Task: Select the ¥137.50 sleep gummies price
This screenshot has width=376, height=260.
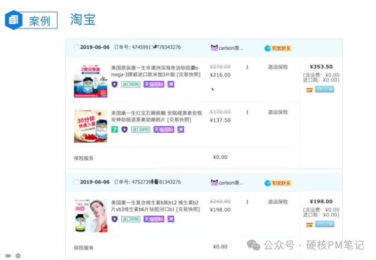Action: pos(220,120)
